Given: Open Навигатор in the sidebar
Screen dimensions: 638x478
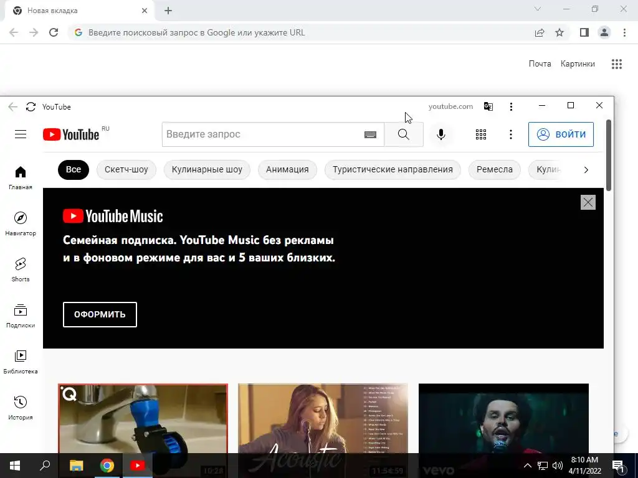Looking at the screenshot, I should [21, 224].
